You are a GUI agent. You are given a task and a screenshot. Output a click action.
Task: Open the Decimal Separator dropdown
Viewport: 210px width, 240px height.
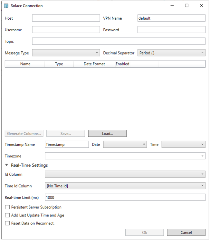coord(171,53)
